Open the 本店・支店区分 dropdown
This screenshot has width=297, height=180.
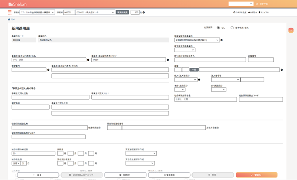pos(180,89)
